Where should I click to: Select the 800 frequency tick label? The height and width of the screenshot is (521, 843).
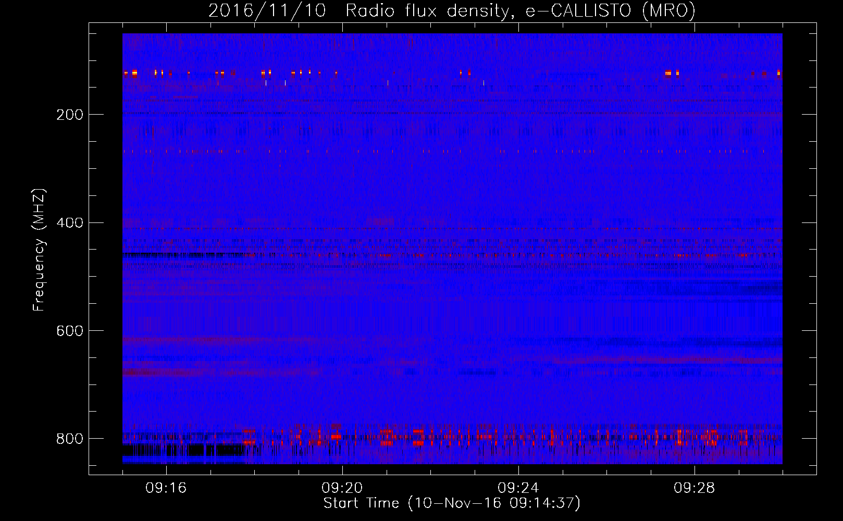click(x=69, y=439)
